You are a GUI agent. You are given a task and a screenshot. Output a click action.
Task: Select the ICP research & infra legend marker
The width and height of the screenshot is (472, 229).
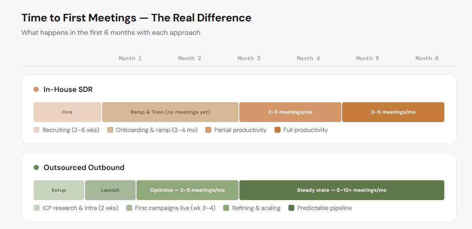36,208
